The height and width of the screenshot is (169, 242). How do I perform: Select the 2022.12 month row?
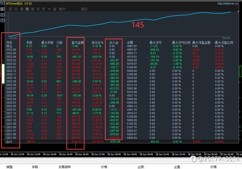coord(11,71)
